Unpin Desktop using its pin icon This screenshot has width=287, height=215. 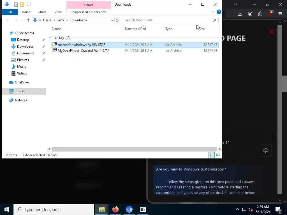[43, 40]
